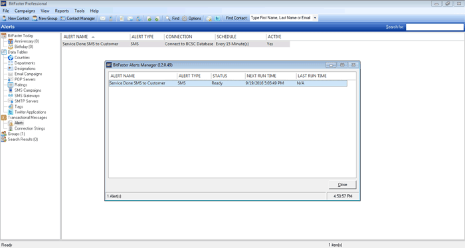Expand the Find Contact dropdown arrow

pyautogui.click(x=315, y=18)
